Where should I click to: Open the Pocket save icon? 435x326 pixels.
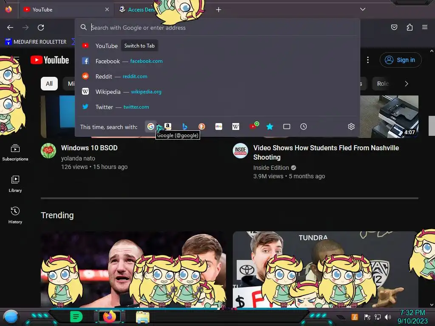[x=394, y=27]
